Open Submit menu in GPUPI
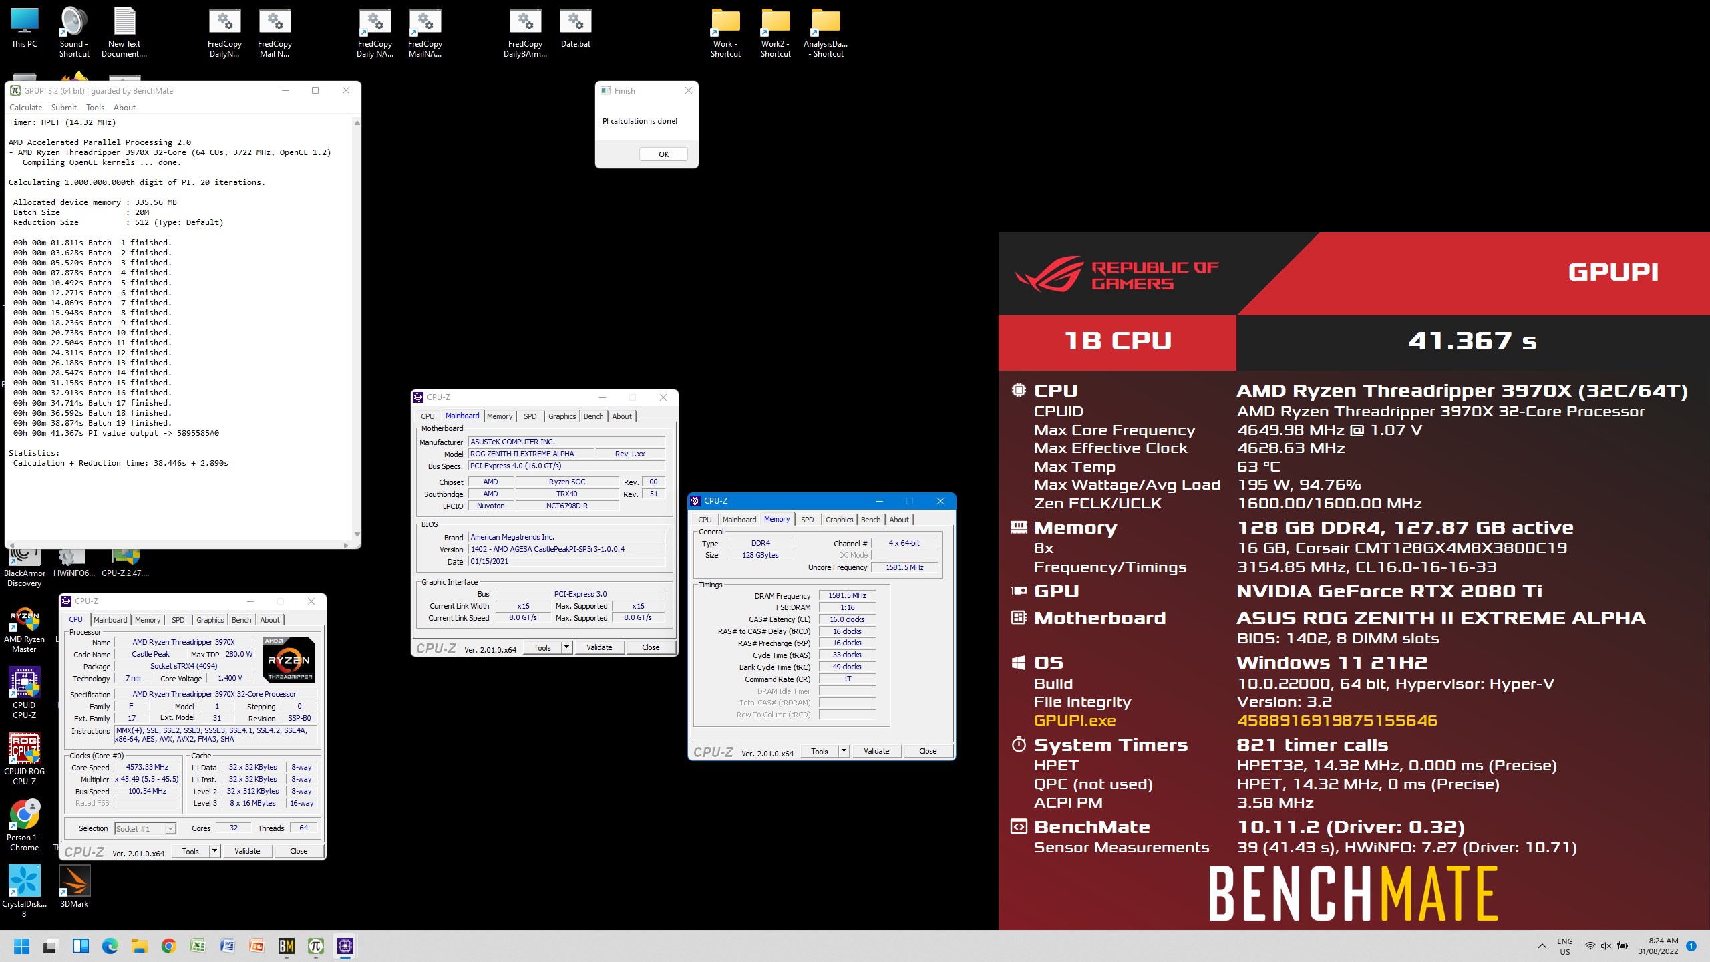 pos(63,108)
